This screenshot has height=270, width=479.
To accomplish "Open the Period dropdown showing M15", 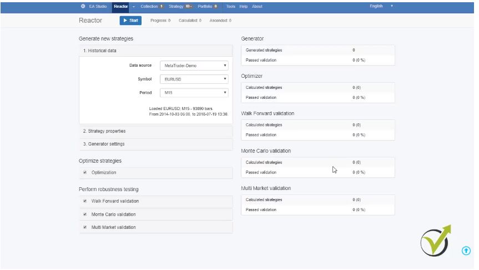I will pos(194,93).
